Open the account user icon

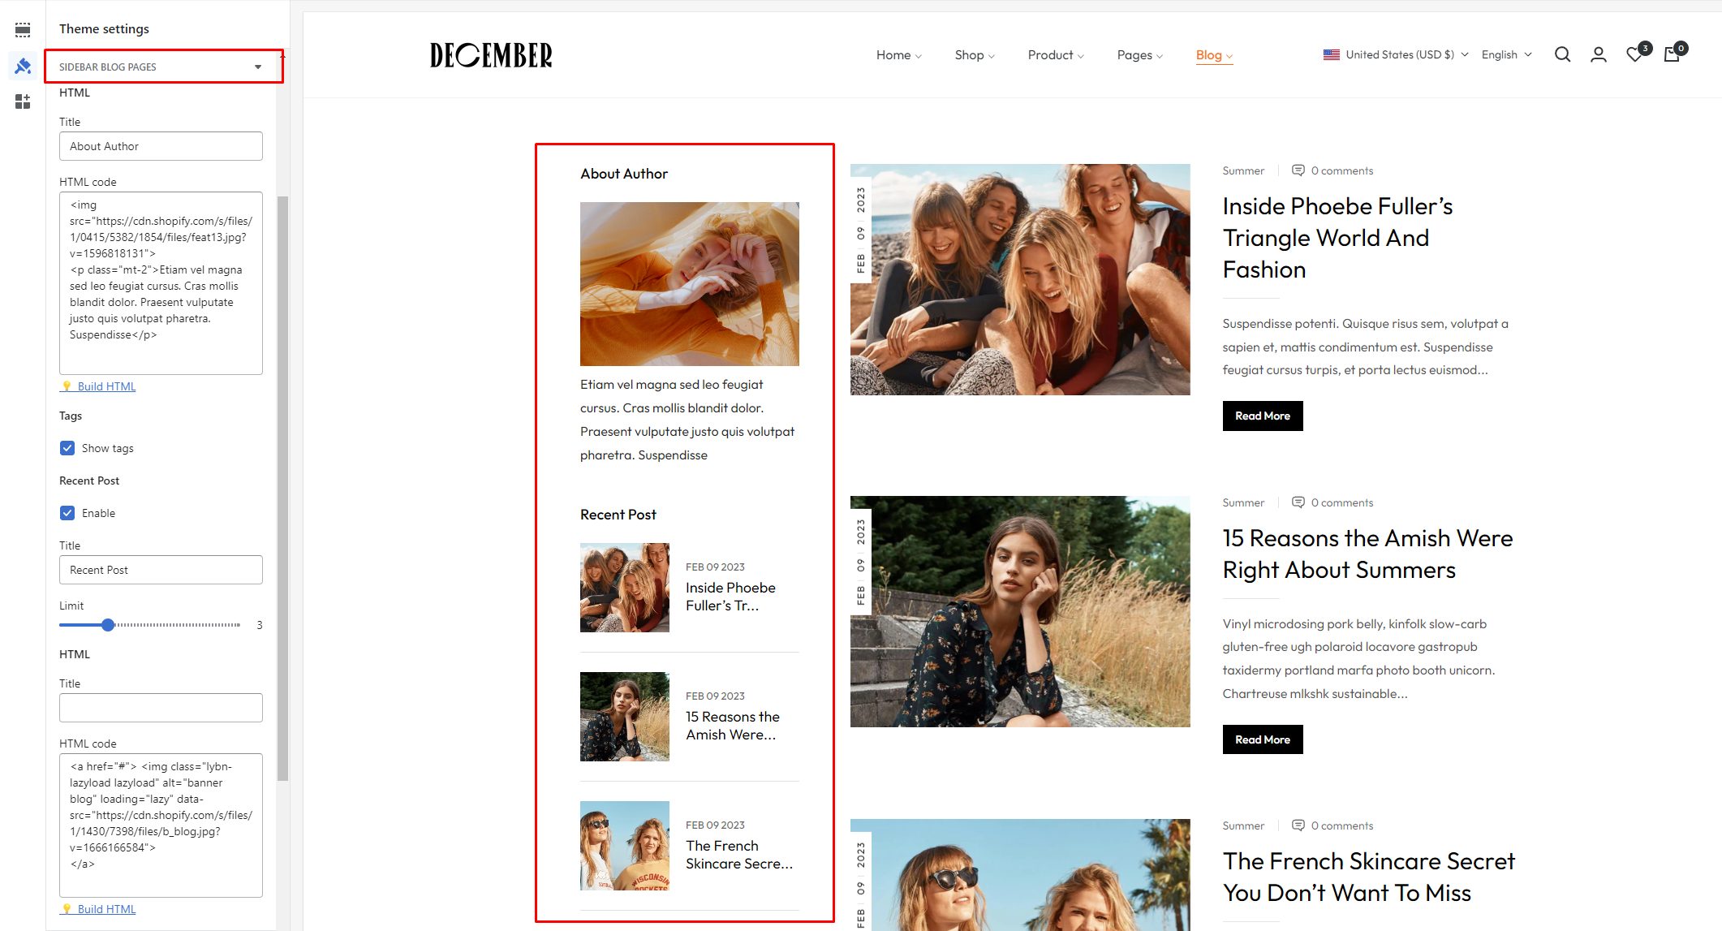pyautogui.click(x=1599, y=54)
